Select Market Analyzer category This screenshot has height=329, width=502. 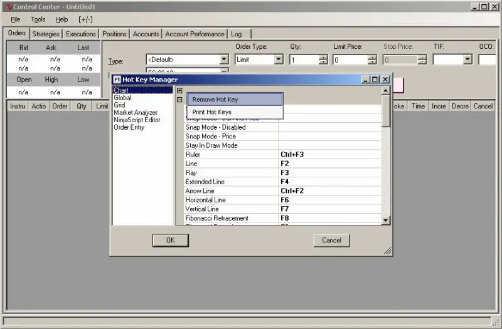pos(136,113)
